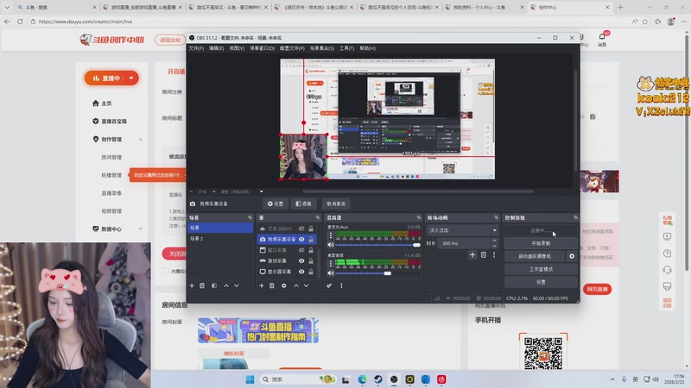Open the transition type dropdown

pyautogui.click(x=462, y=230)
